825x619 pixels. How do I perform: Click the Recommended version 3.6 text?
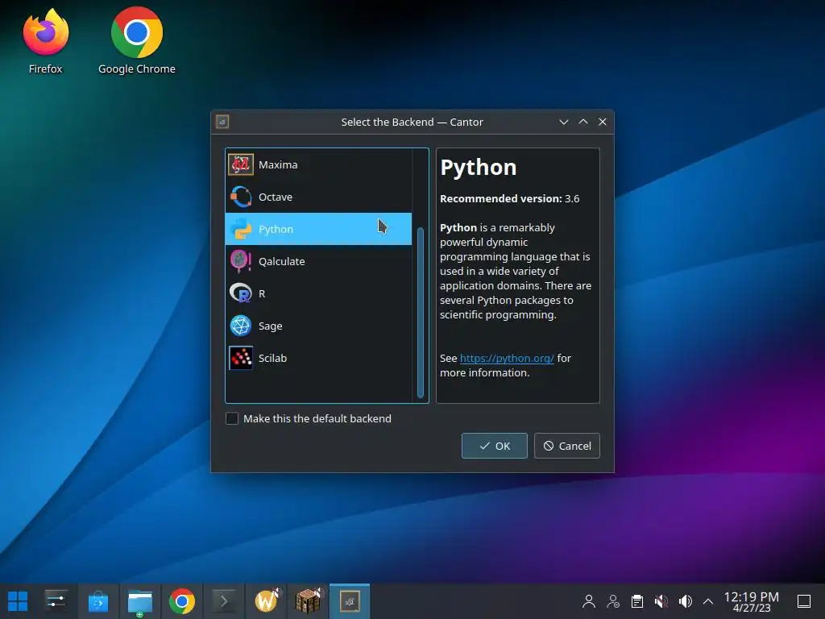[x=510, y=198]
